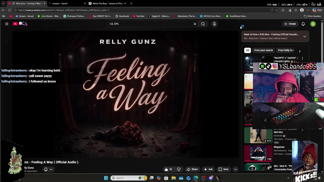Open Viggle AI bookmark

[x=159, y=16]
